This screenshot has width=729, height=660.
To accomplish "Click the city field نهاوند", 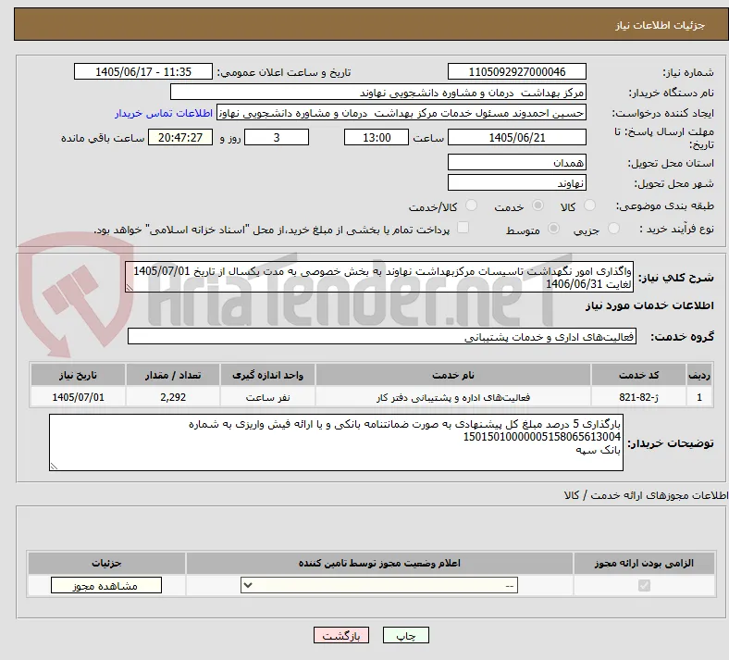I will 516,182.
